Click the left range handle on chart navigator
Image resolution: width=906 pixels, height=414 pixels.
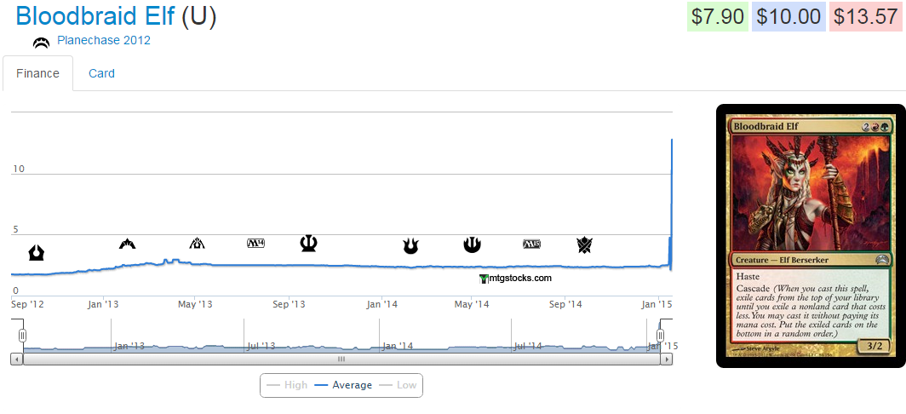(x=23, y=336)
